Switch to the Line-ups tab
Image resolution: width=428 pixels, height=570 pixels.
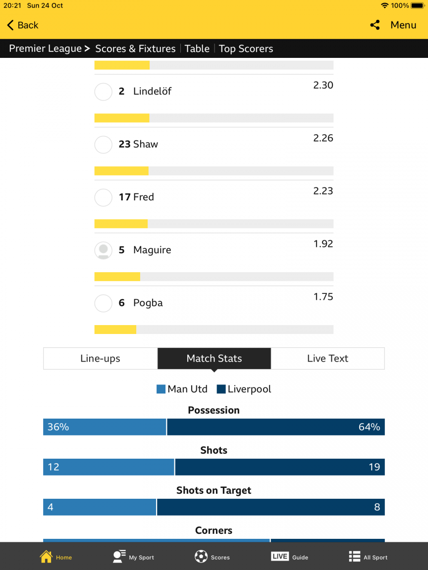[x=100, y=359]
